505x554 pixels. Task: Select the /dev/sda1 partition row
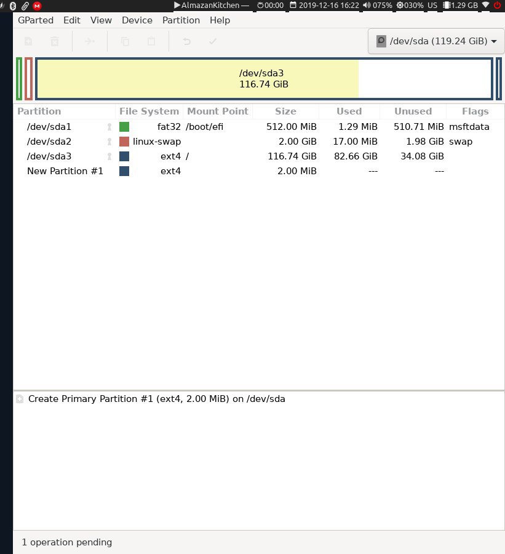tap(258, 127)
